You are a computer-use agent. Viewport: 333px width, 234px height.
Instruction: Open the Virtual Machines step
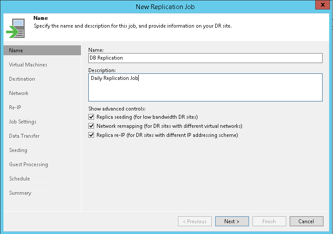tap(28, 65)
